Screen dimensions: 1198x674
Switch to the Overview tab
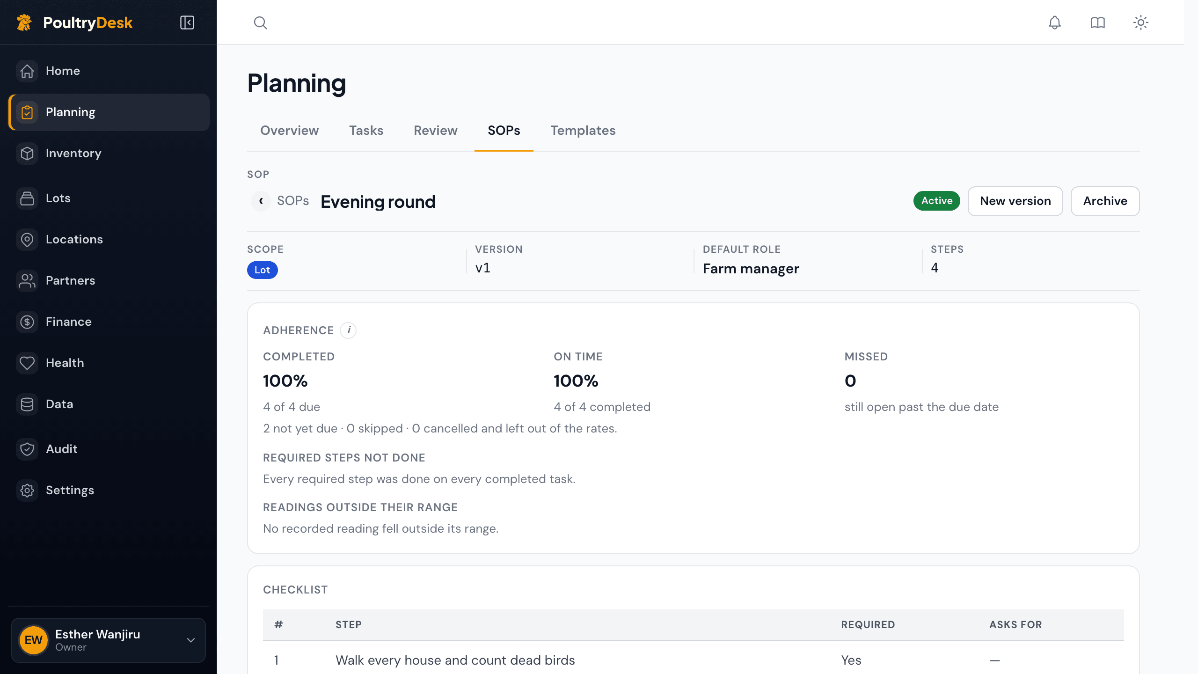tap(289, 131)
